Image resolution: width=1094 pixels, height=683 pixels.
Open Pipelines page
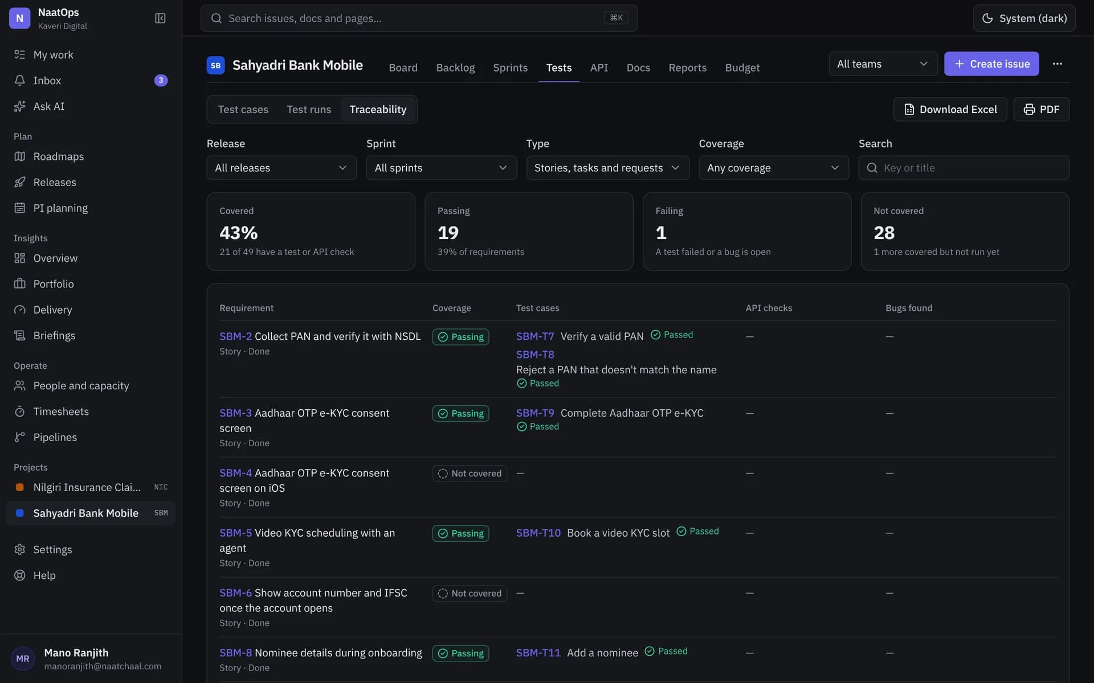point(91,437)
